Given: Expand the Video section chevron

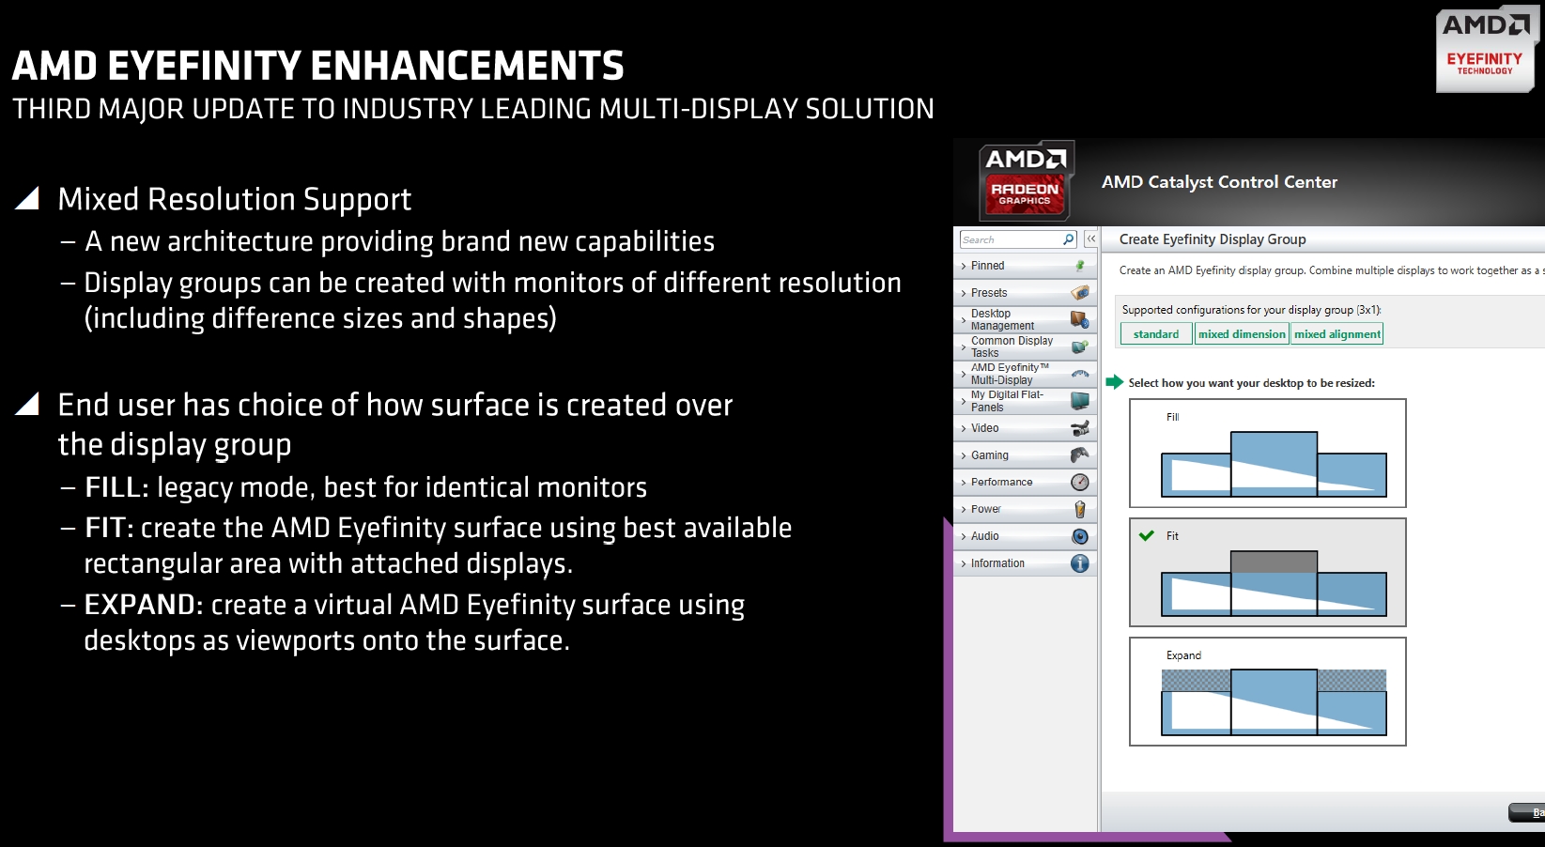Looking at the screenshot, I should (x=964, y=428).
